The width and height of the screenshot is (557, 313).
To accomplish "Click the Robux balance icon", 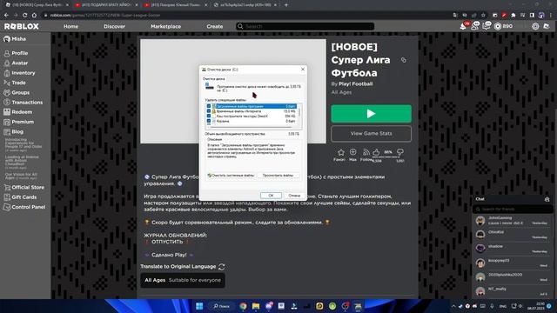I will tap(498, 26).
